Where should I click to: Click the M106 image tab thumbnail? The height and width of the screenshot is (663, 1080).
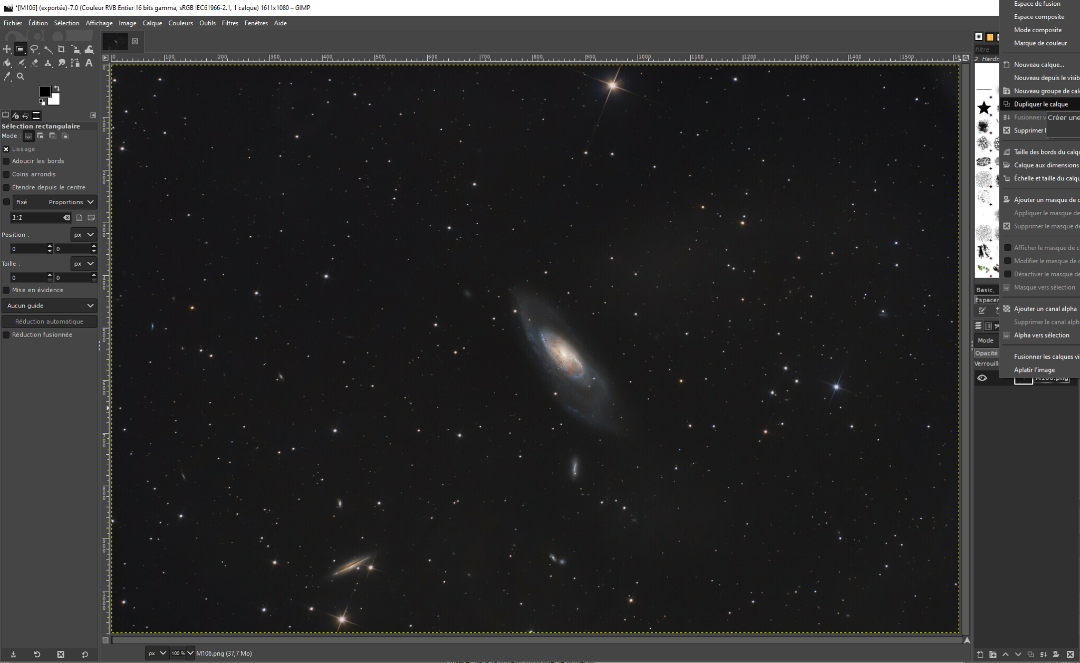tap(115, 42)
